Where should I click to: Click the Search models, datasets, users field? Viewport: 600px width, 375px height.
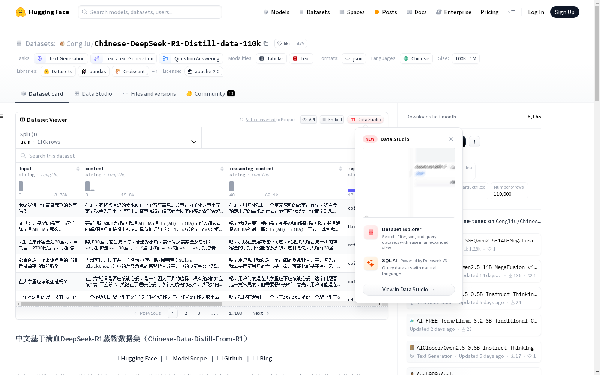(150, 12)
